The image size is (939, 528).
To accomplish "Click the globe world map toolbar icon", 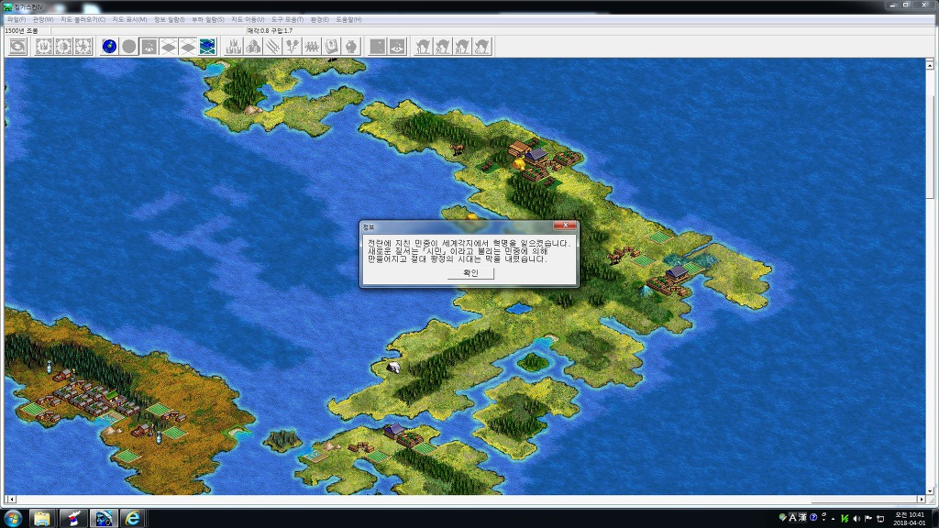I will click(x=110, y=46).
